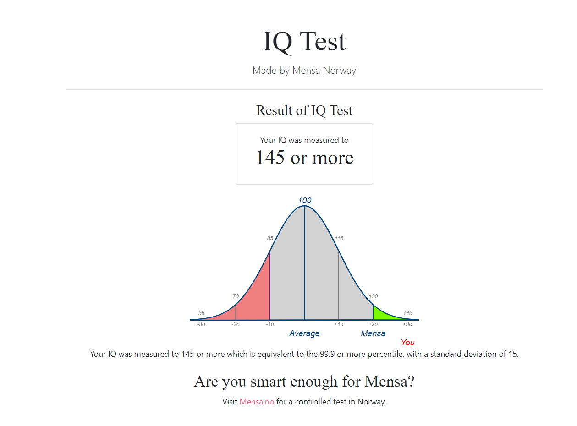The image size is (577, 426).
Task: Click the Average label below the chart
Action: tap(304, 333)
